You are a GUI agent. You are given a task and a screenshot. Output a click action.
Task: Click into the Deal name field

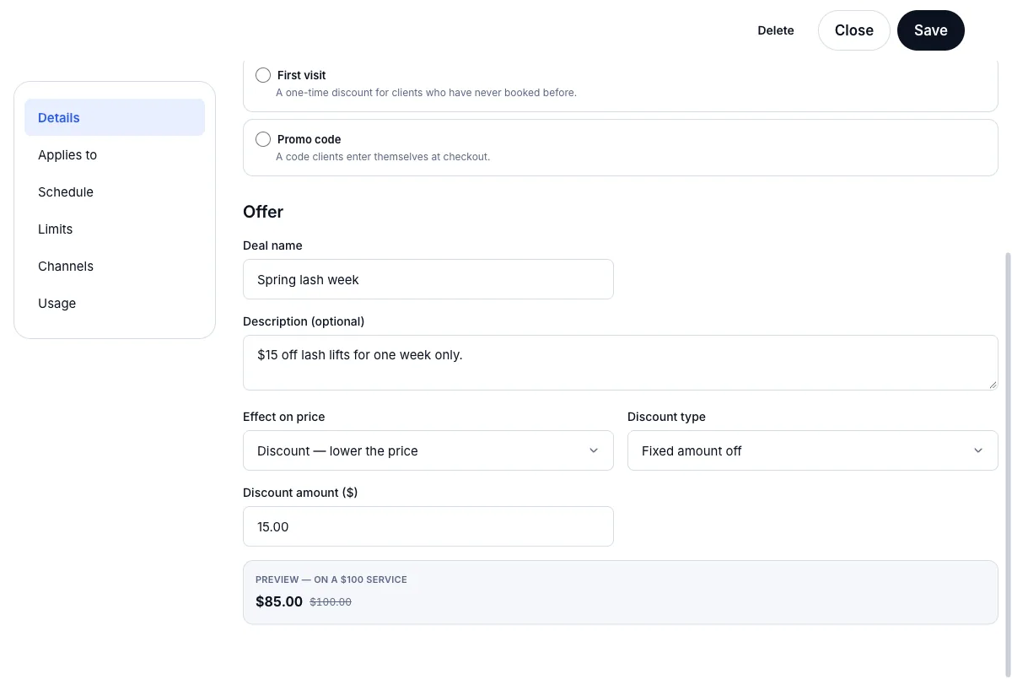(428, 279)
